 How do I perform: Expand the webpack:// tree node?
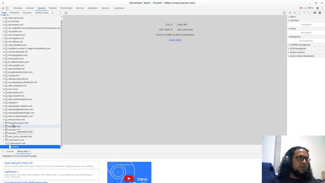[x=3, y=103]
